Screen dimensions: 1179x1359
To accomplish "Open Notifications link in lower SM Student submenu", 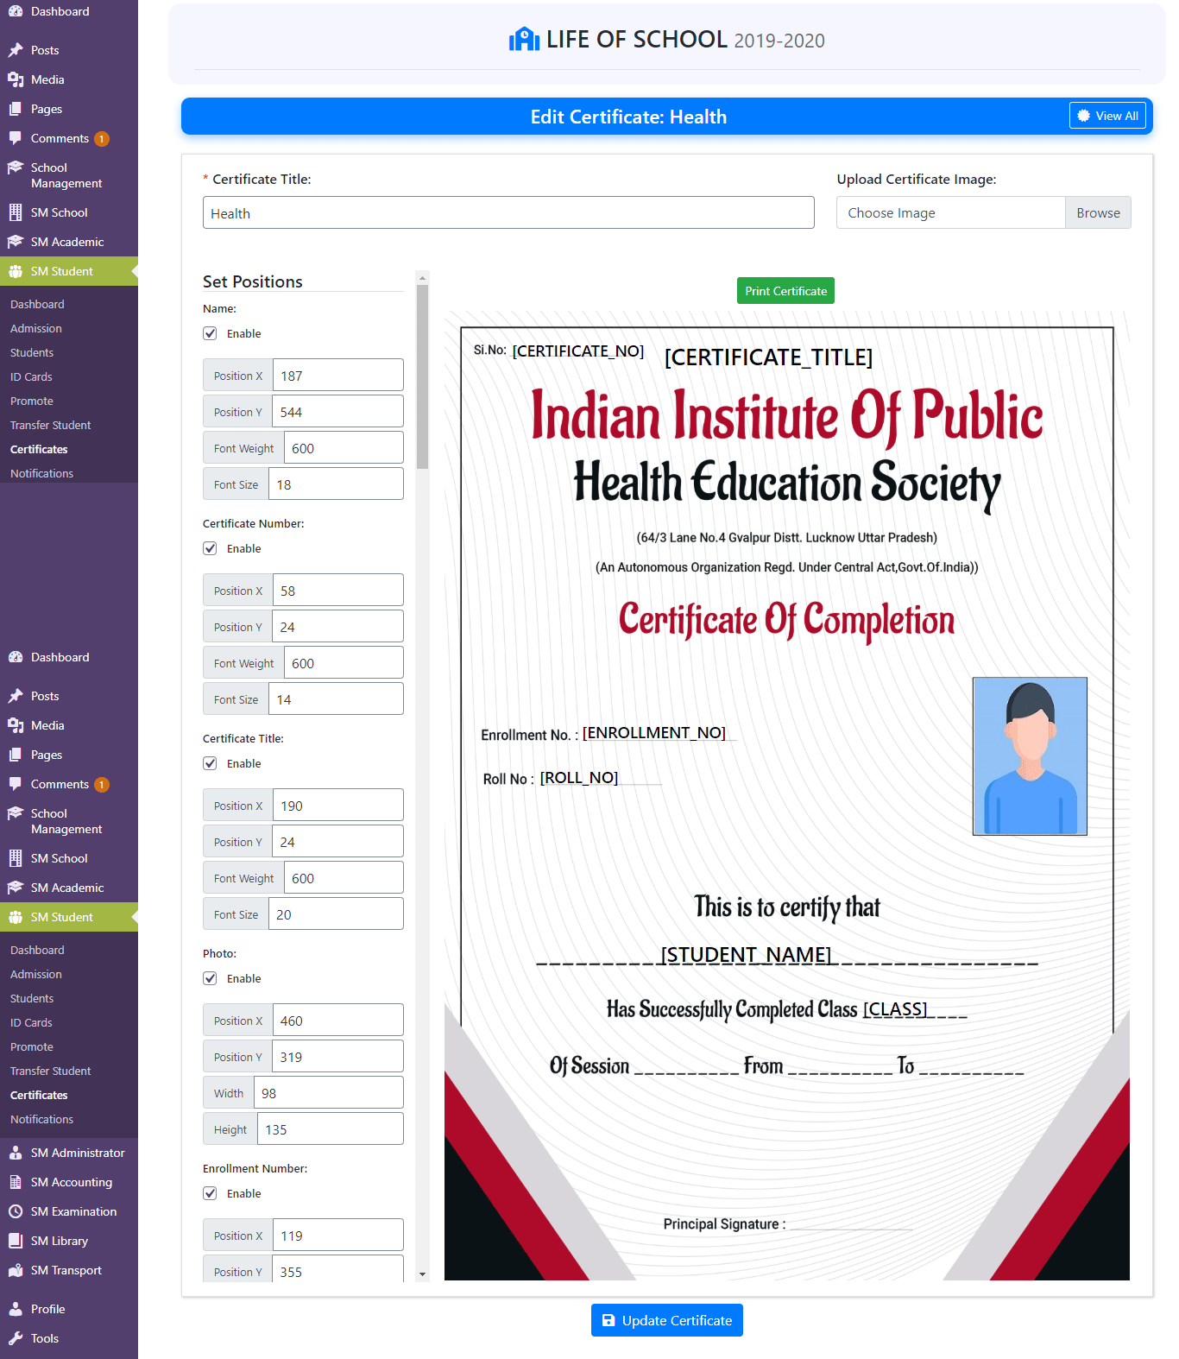I will [x=42, y=1119].
